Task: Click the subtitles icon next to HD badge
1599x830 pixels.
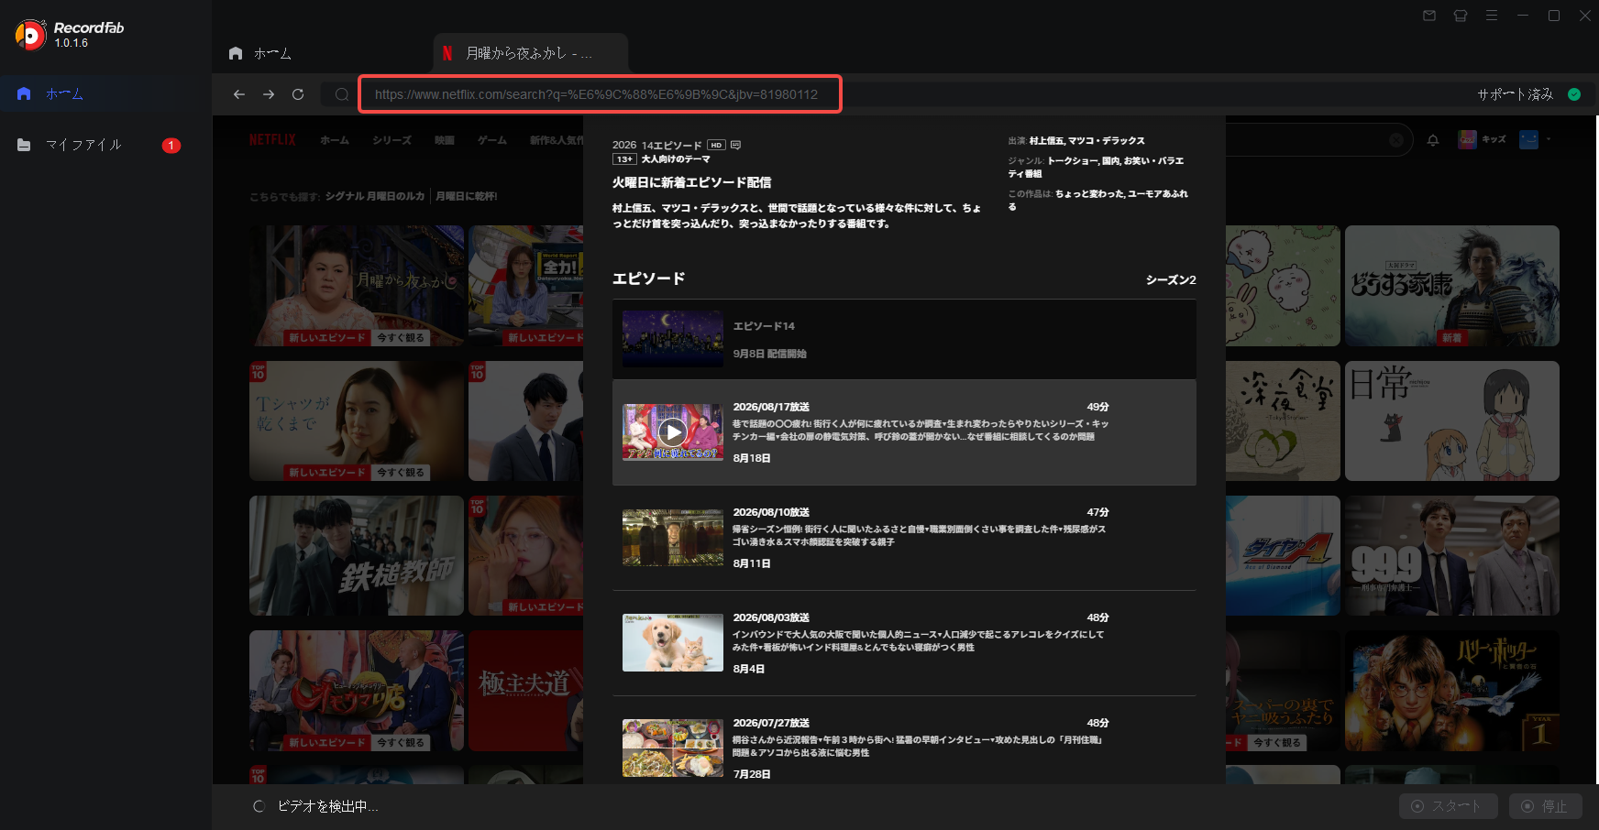Action: (735, 145)
